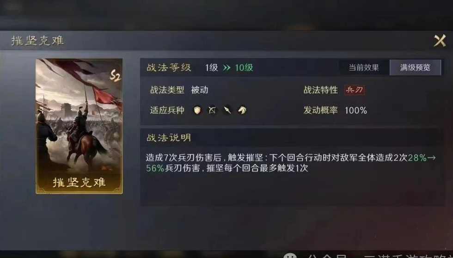Open the 摧坚克难 skill card artwork
The width and height of the screenshot is (453, 258).
point(79,126)
